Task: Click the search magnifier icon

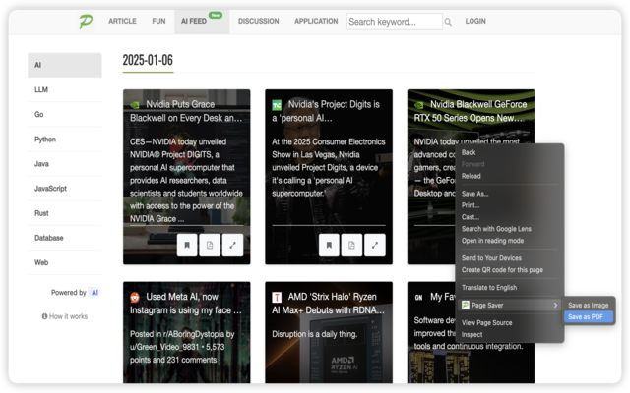Action: point(448,22)
